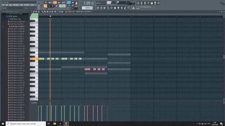Toggle typing keyboard to piano
The width and height of the screenshot is (225, 126).
pos(69,2)
